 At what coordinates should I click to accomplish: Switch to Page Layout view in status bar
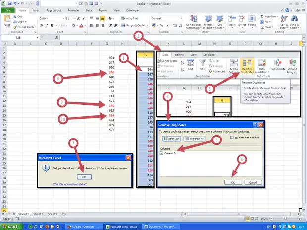(x=252, y=219)
